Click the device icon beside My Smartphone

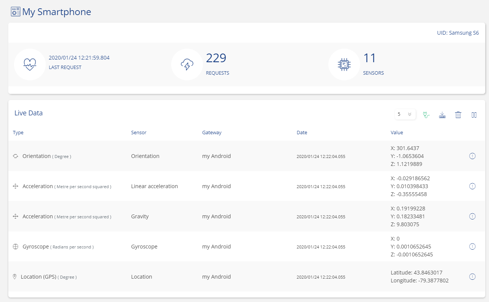(15, 12)
